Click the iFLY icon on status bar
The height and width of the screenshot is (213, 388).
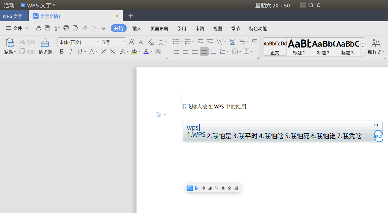click(x=190, y=188)
